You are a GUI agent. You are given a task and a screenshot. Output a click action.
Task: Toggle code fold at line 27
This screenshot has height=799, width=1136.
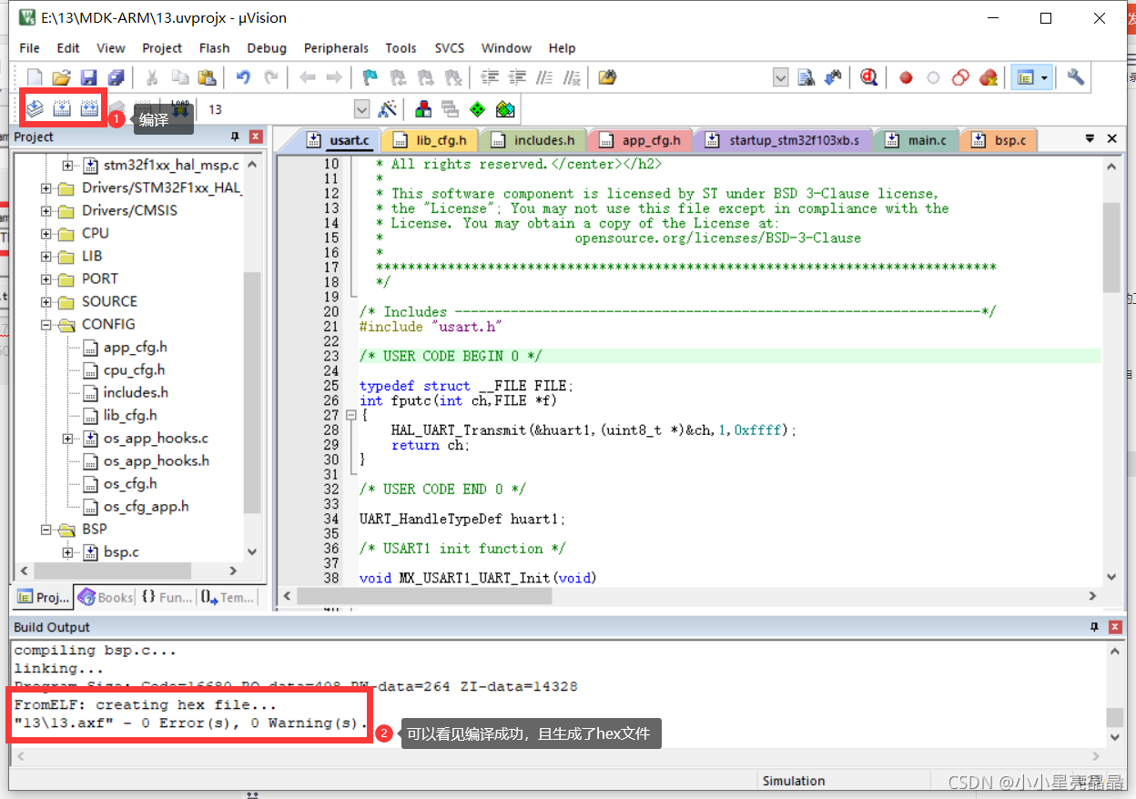click(350, 415)
